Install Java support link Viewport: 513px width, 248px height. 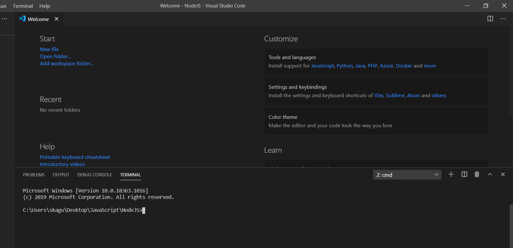[360, 66]
